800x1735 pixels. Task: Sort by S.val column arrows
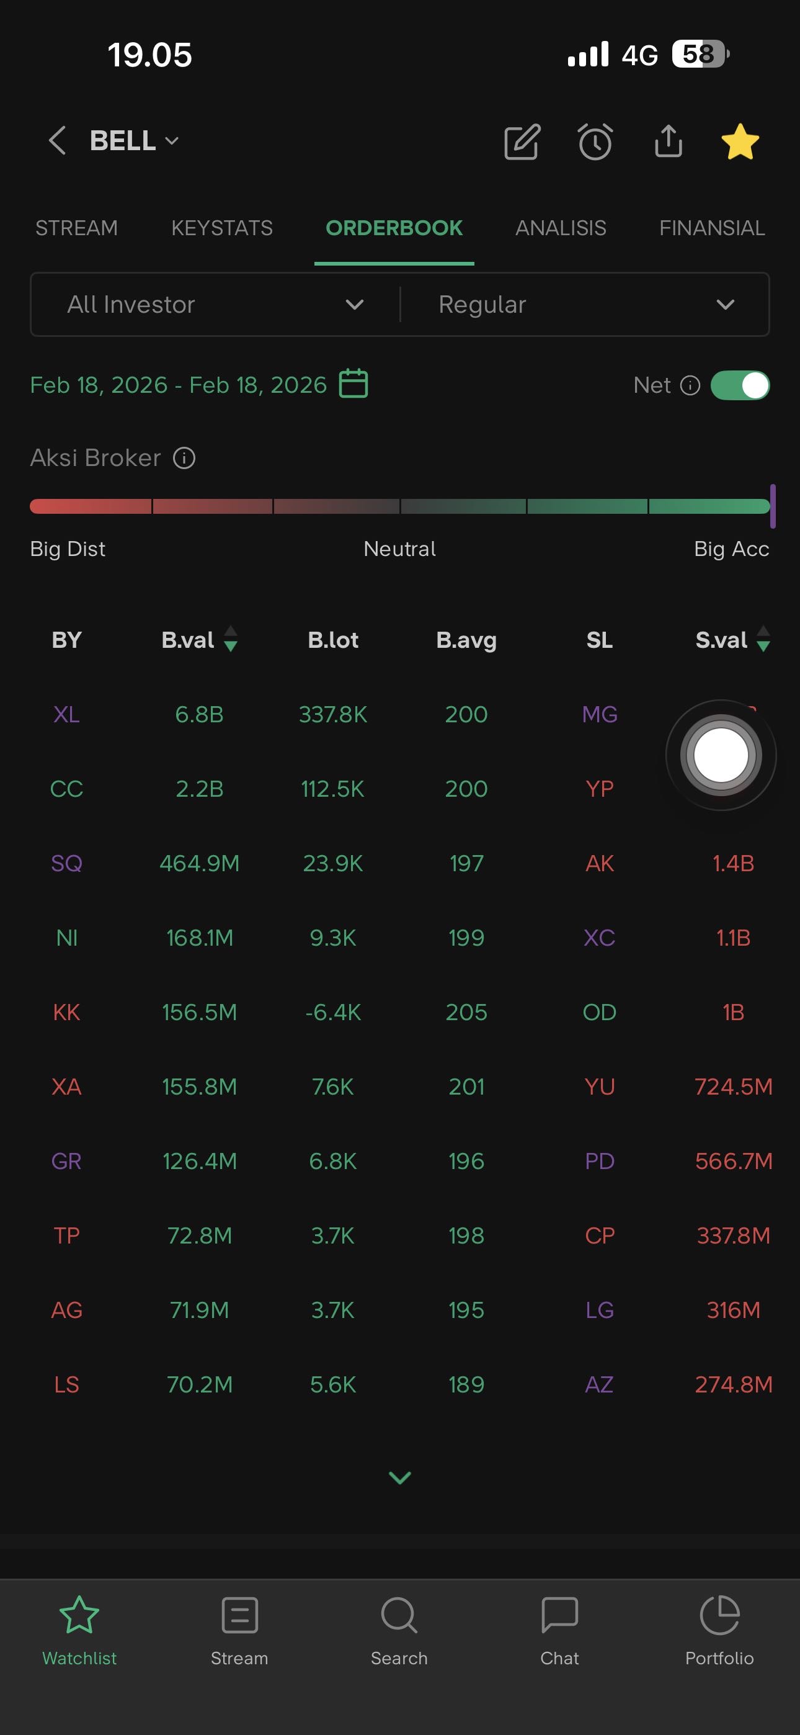(x=762, y=639)
